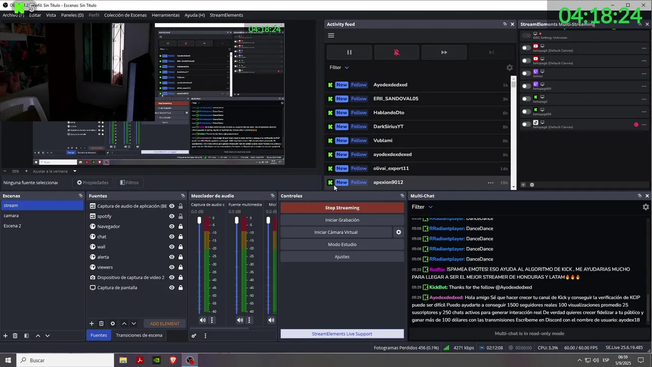Click Iniciar Grabación button

click(342, 220)
